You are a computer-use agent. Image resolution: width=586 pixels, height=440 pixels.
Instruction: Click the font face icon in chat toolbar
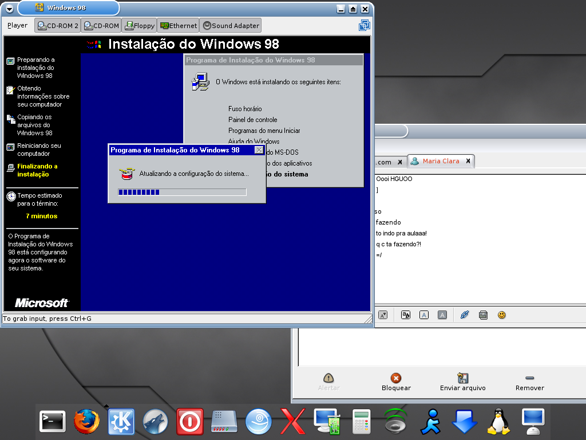[x=406, y=315]
